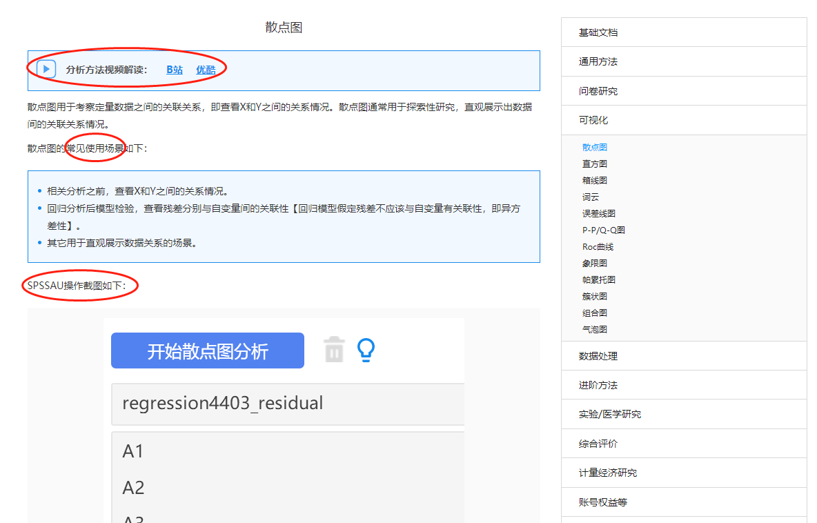Click the lightbulb hint icon
Image resolution: width=817 pixels, height=523 pixels.
pyautogui.click(x=366, y=351)
